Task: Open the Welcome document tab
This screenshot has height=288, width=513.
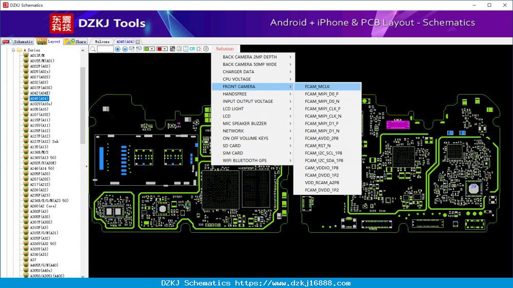Action: (102, 42)
